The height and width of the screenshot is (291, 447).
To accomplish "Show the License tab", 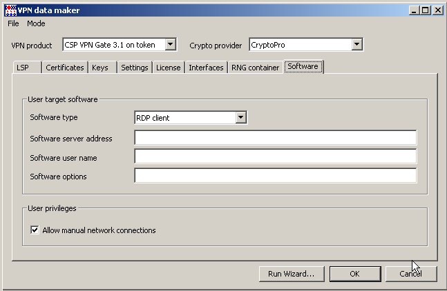I will coord(168,68).
